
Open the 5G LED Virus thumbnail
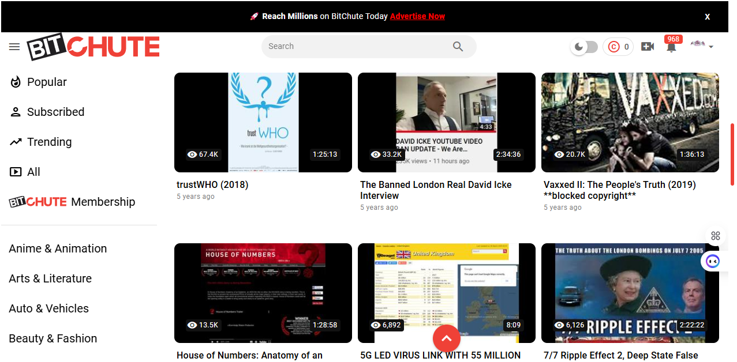click(447, 293)
